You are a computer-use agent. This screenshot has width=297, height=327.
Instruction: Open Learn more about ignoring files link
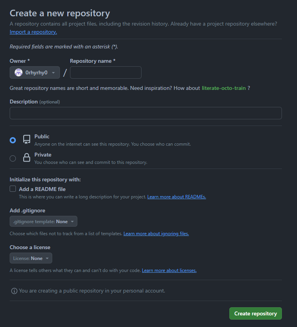click(x=156, y=234)
